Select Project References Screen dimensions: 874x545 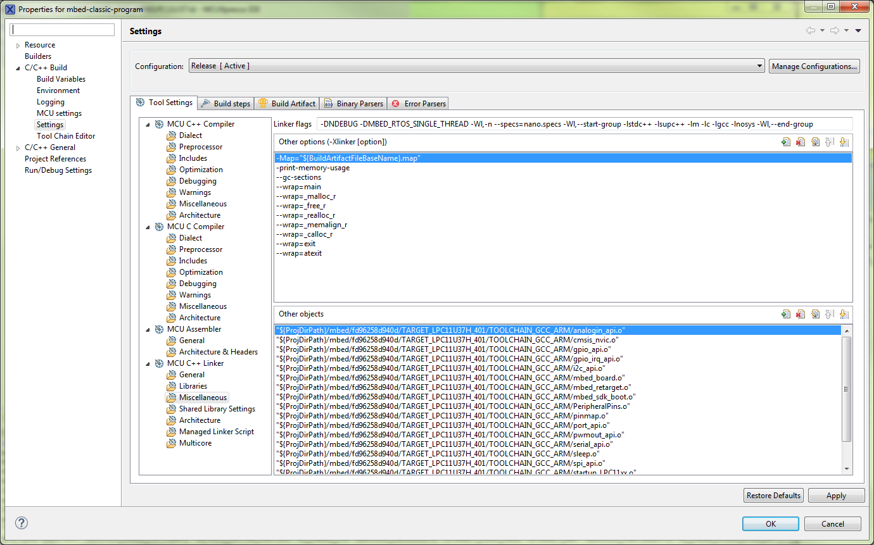tap(55, 159)
